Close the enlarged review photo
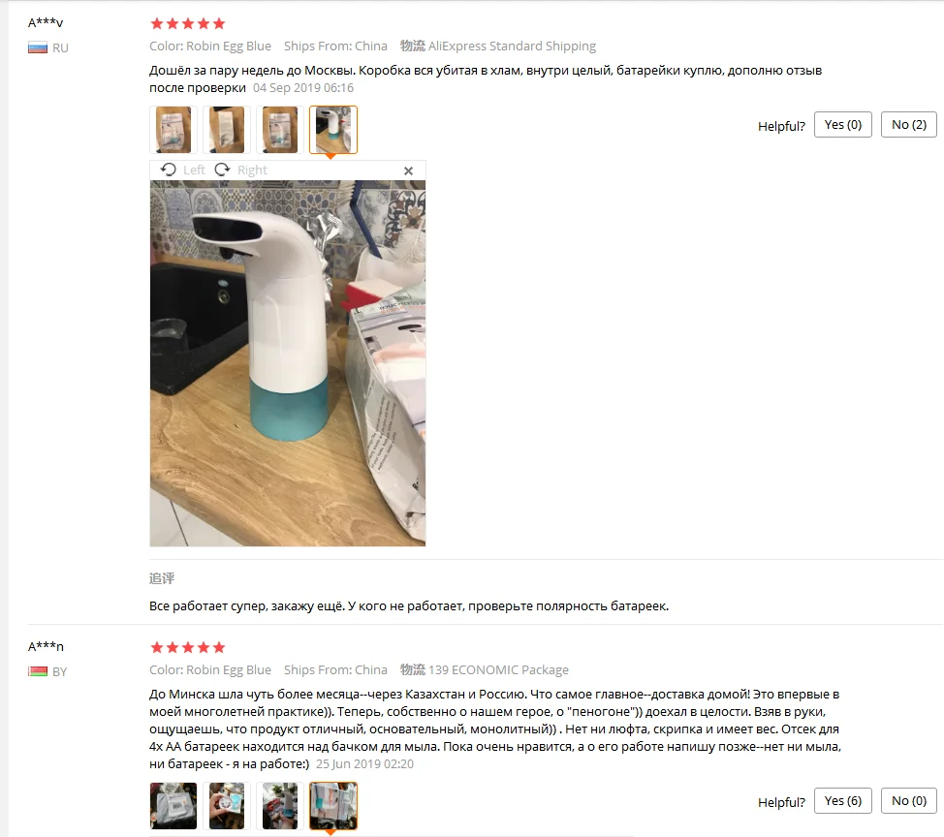 [x=408, y=170]
